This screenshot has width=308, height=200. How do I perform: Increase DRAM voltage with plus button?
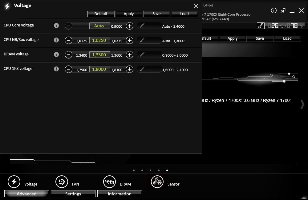[130, 55]
